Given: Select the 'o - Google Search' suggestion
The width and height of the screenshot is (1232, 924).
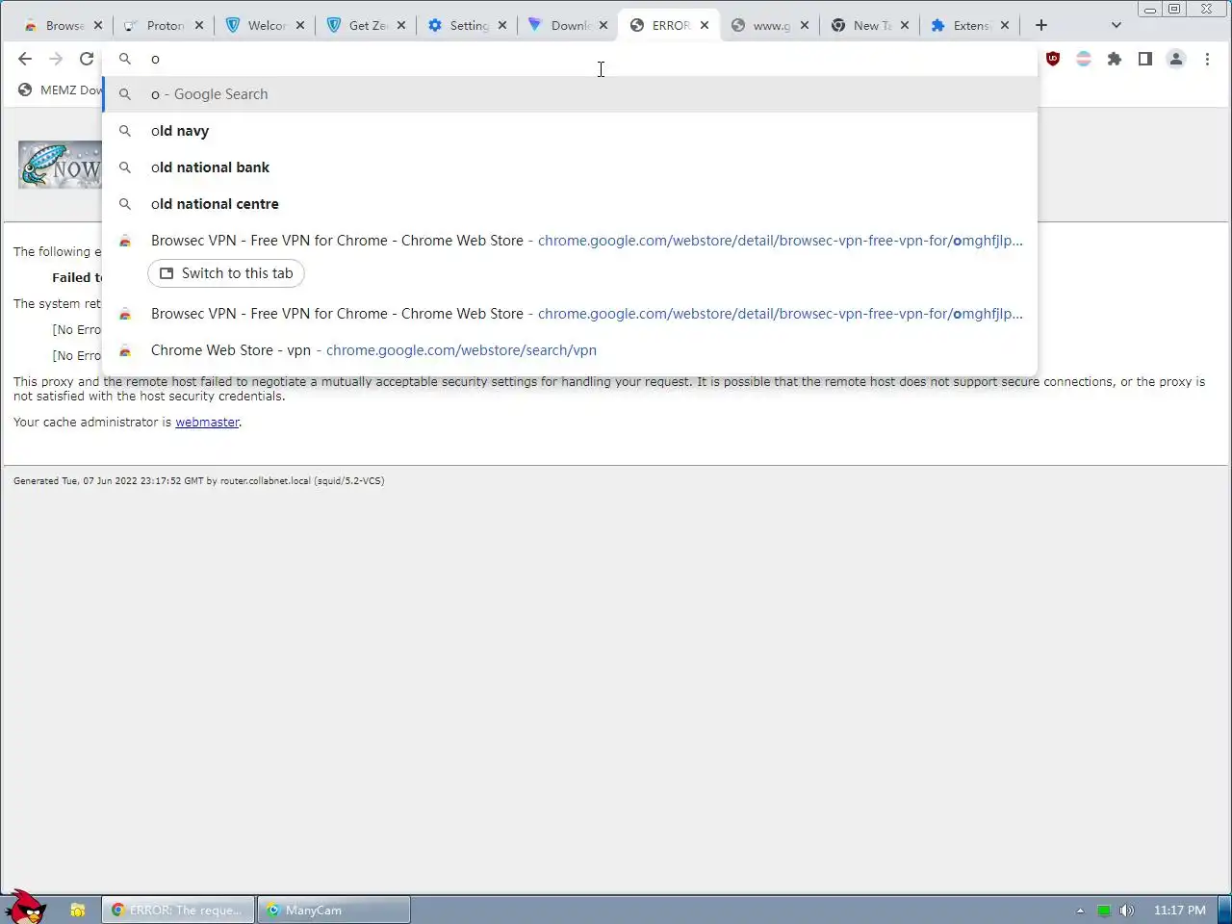Looking at the screenshot, I should tap(570, 94).
